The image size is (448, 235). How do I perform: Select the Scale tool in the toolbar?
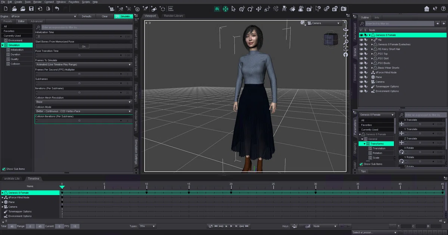pyautogui.click(x=267, y=9)
